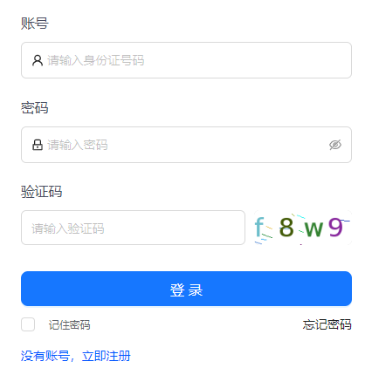The height and width of the screenshot is (368, 372).
Task: Click the teal letter f in captcha
Action: click(259, 227)
